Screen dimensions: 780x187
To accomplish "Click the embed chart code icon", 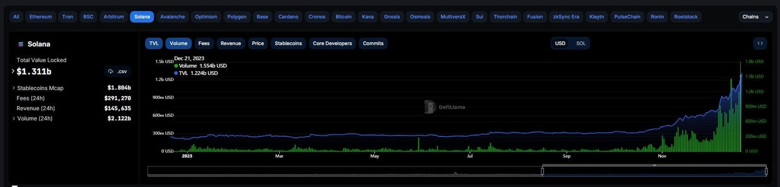I will coord(760,43).
